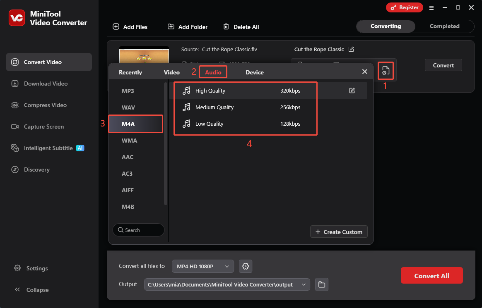This screenshot has height=308, width=482.
Task: Click the Convert All button
Action: pyautogui.click(x=431, y=275)
